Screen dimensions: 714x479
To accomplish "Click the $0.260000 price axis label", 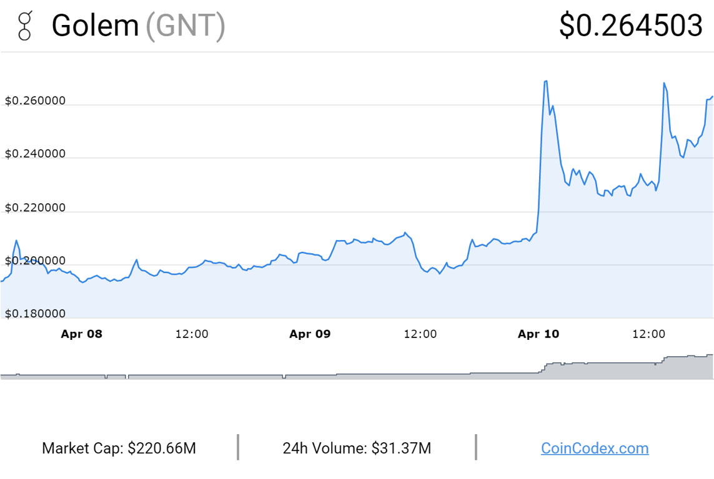I will coord(35,101).
